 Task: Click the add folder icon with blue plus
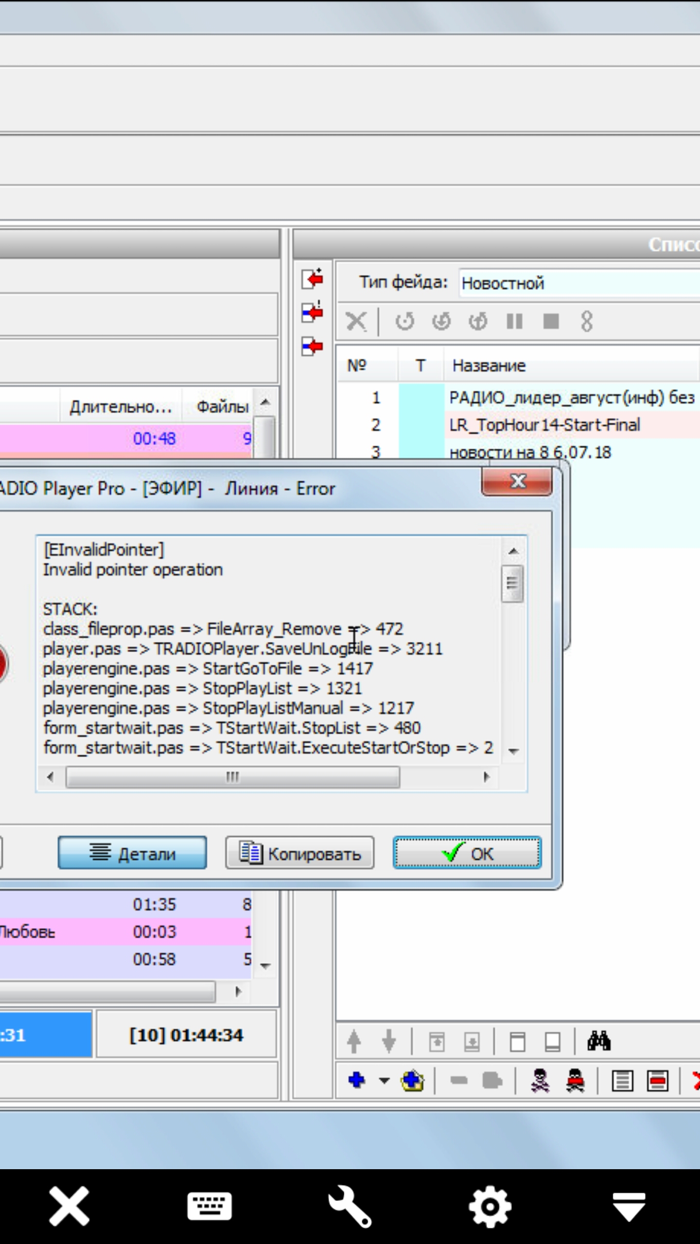tap(412, 1081)
